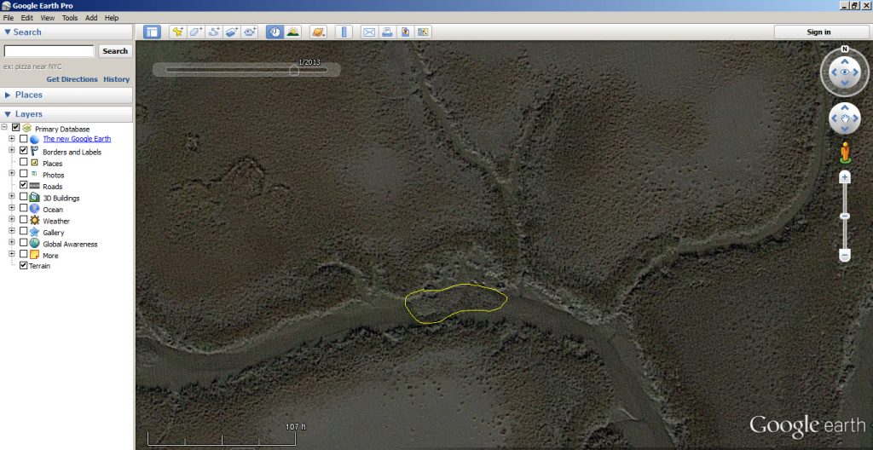Viewport: 873px width, 450px height.
Task: Click the Weather sun layer icon
Action: [x=34, y=221]
